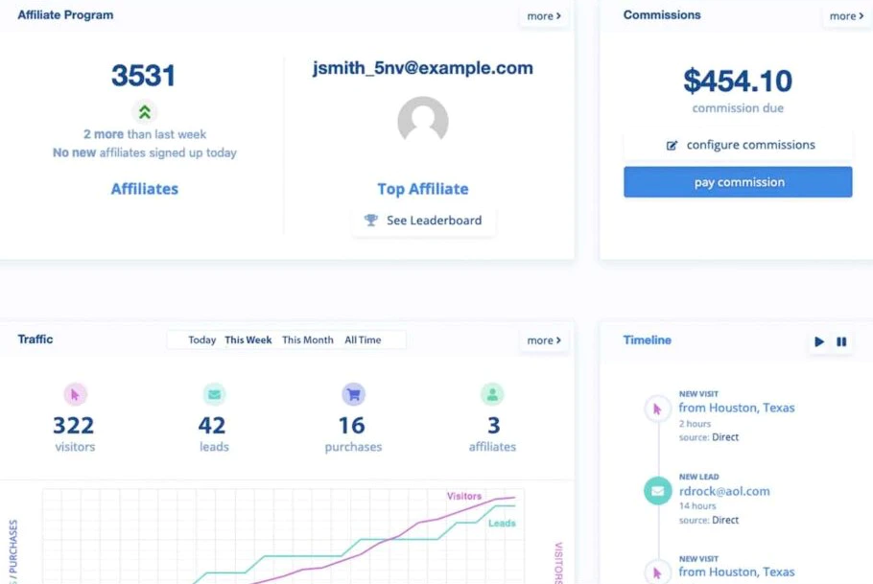Click the trophy icon on Leaderboard button
This screenshot has height=584, width=873.
(371, 220)
